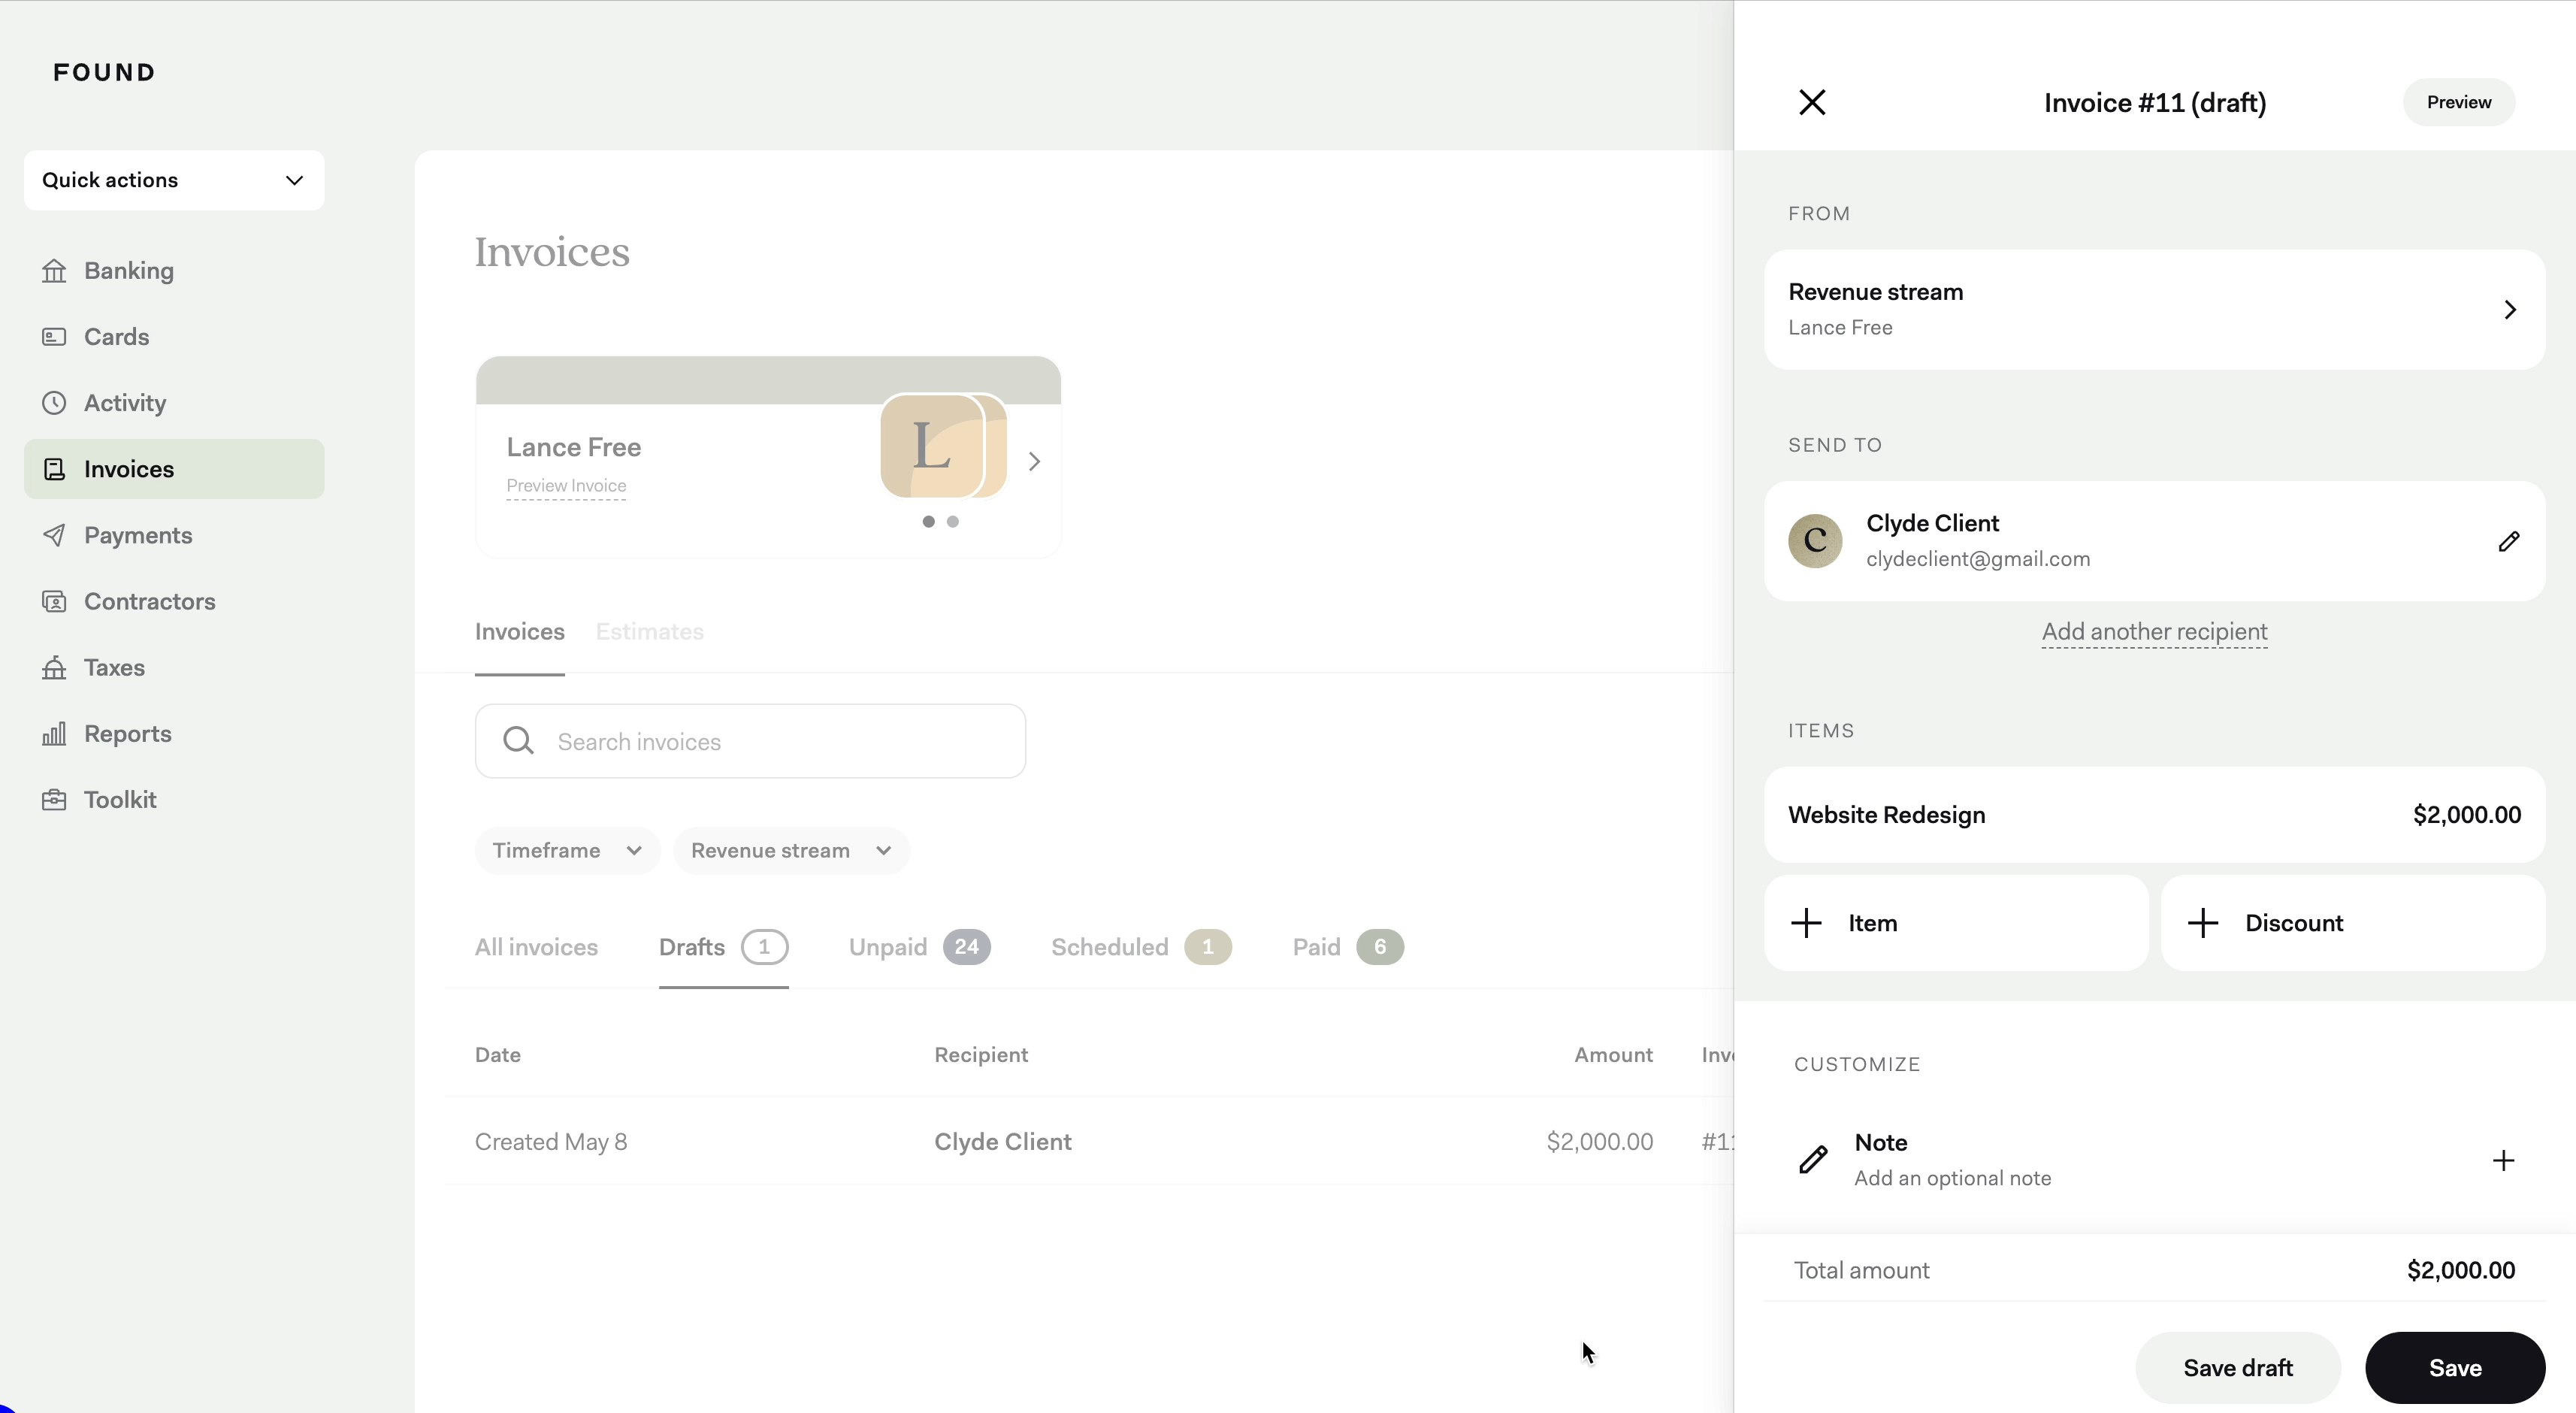Open the Toolkit briefcase icon

(54, 800)
